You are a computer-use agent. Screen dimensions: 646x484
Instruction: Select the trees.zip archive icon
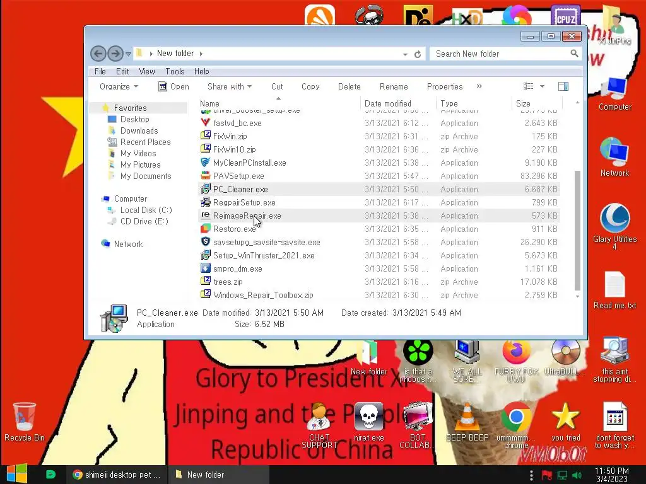tap(205, 282)
